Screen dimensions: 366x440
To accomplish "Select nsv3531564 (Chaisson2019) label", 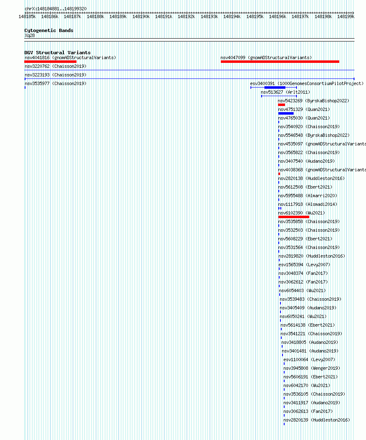I will 309,247.
